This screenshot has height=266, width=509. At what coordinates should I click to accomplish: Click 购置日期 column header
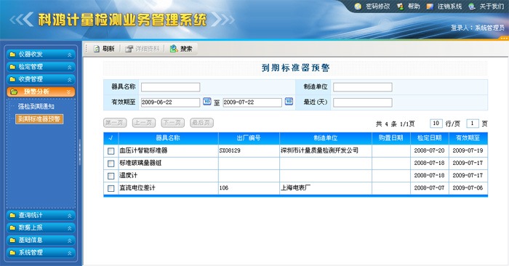pyautogui.click(x=391, y=138)
